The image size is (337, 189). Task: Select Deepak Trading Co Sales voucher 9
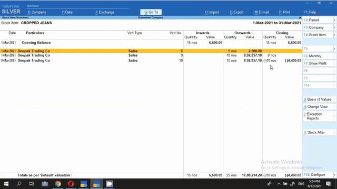[151, 55]
